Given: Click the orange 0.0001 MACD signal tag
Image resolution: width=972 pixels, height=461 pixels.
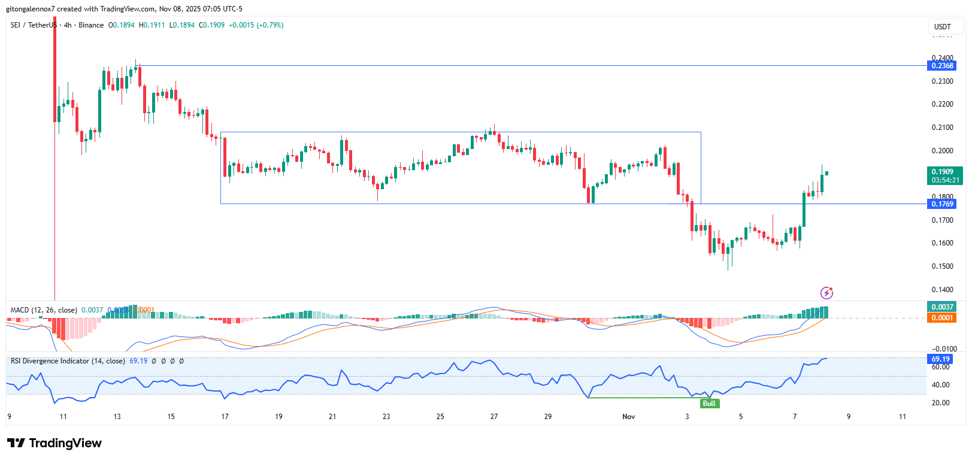Looking at the screenshot, I should (x=942, y=318).
